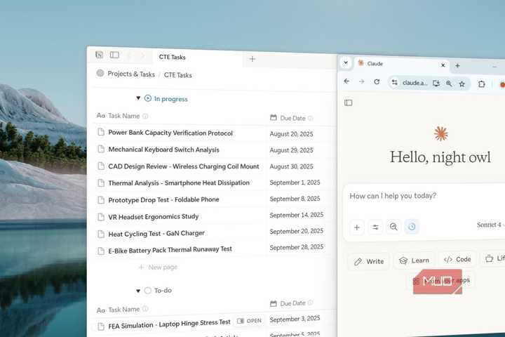505x337 pixels.
Task: Select the September 1, 2025 due date
Action: point(295,183)
